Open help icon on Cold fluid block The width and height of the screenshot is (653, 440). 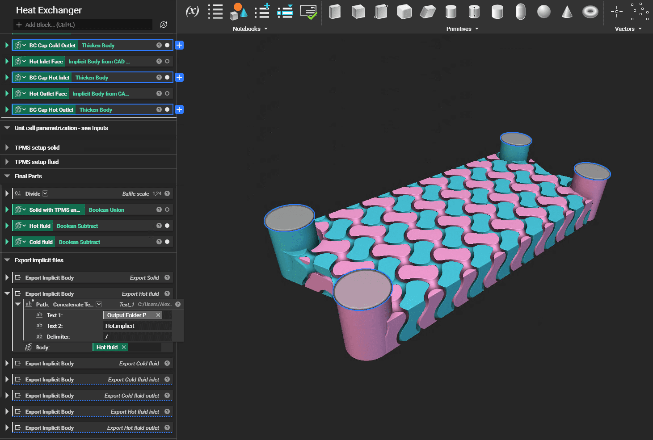(159, 242)
